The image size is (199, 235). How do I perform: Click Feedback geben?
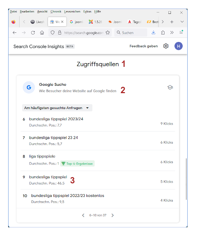click(144, 46)
